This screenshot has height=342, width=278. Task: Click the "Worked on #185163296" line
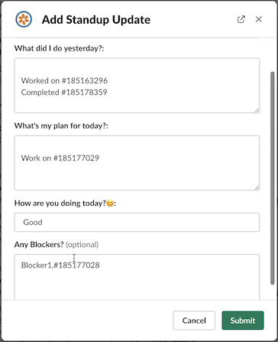pos(64,80)
